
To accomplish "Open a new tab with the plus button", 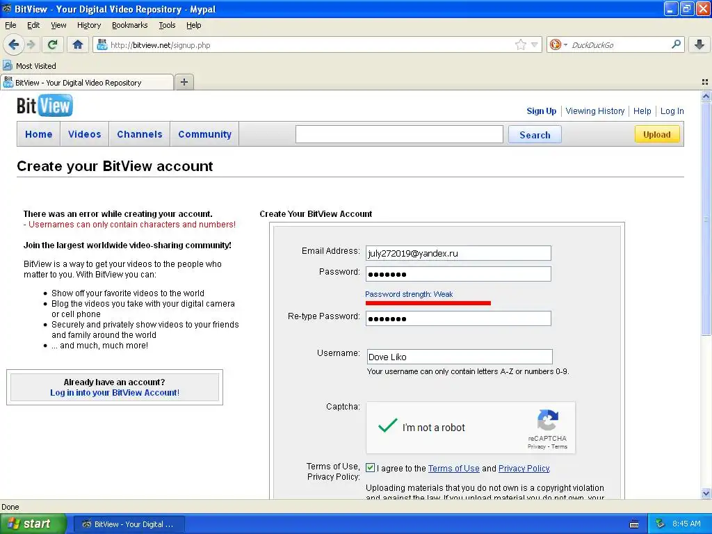I will (x=184, y=82).
